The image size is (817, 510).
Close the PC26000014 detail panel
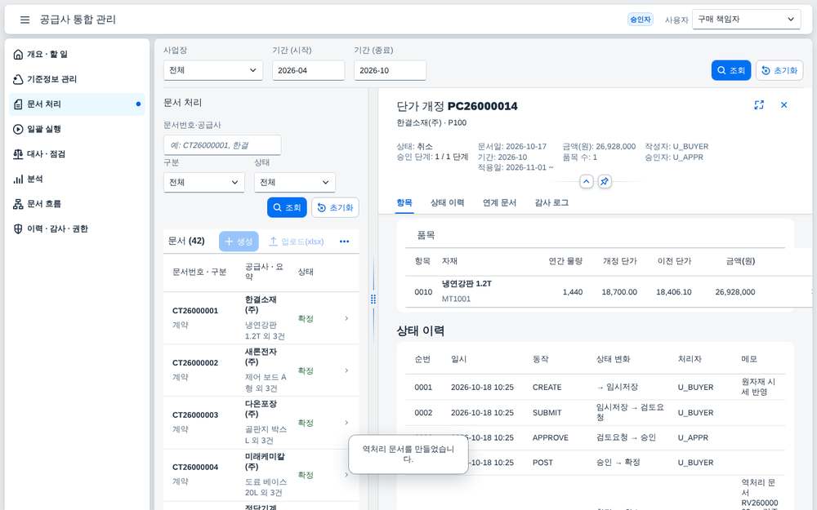(784, 105)
